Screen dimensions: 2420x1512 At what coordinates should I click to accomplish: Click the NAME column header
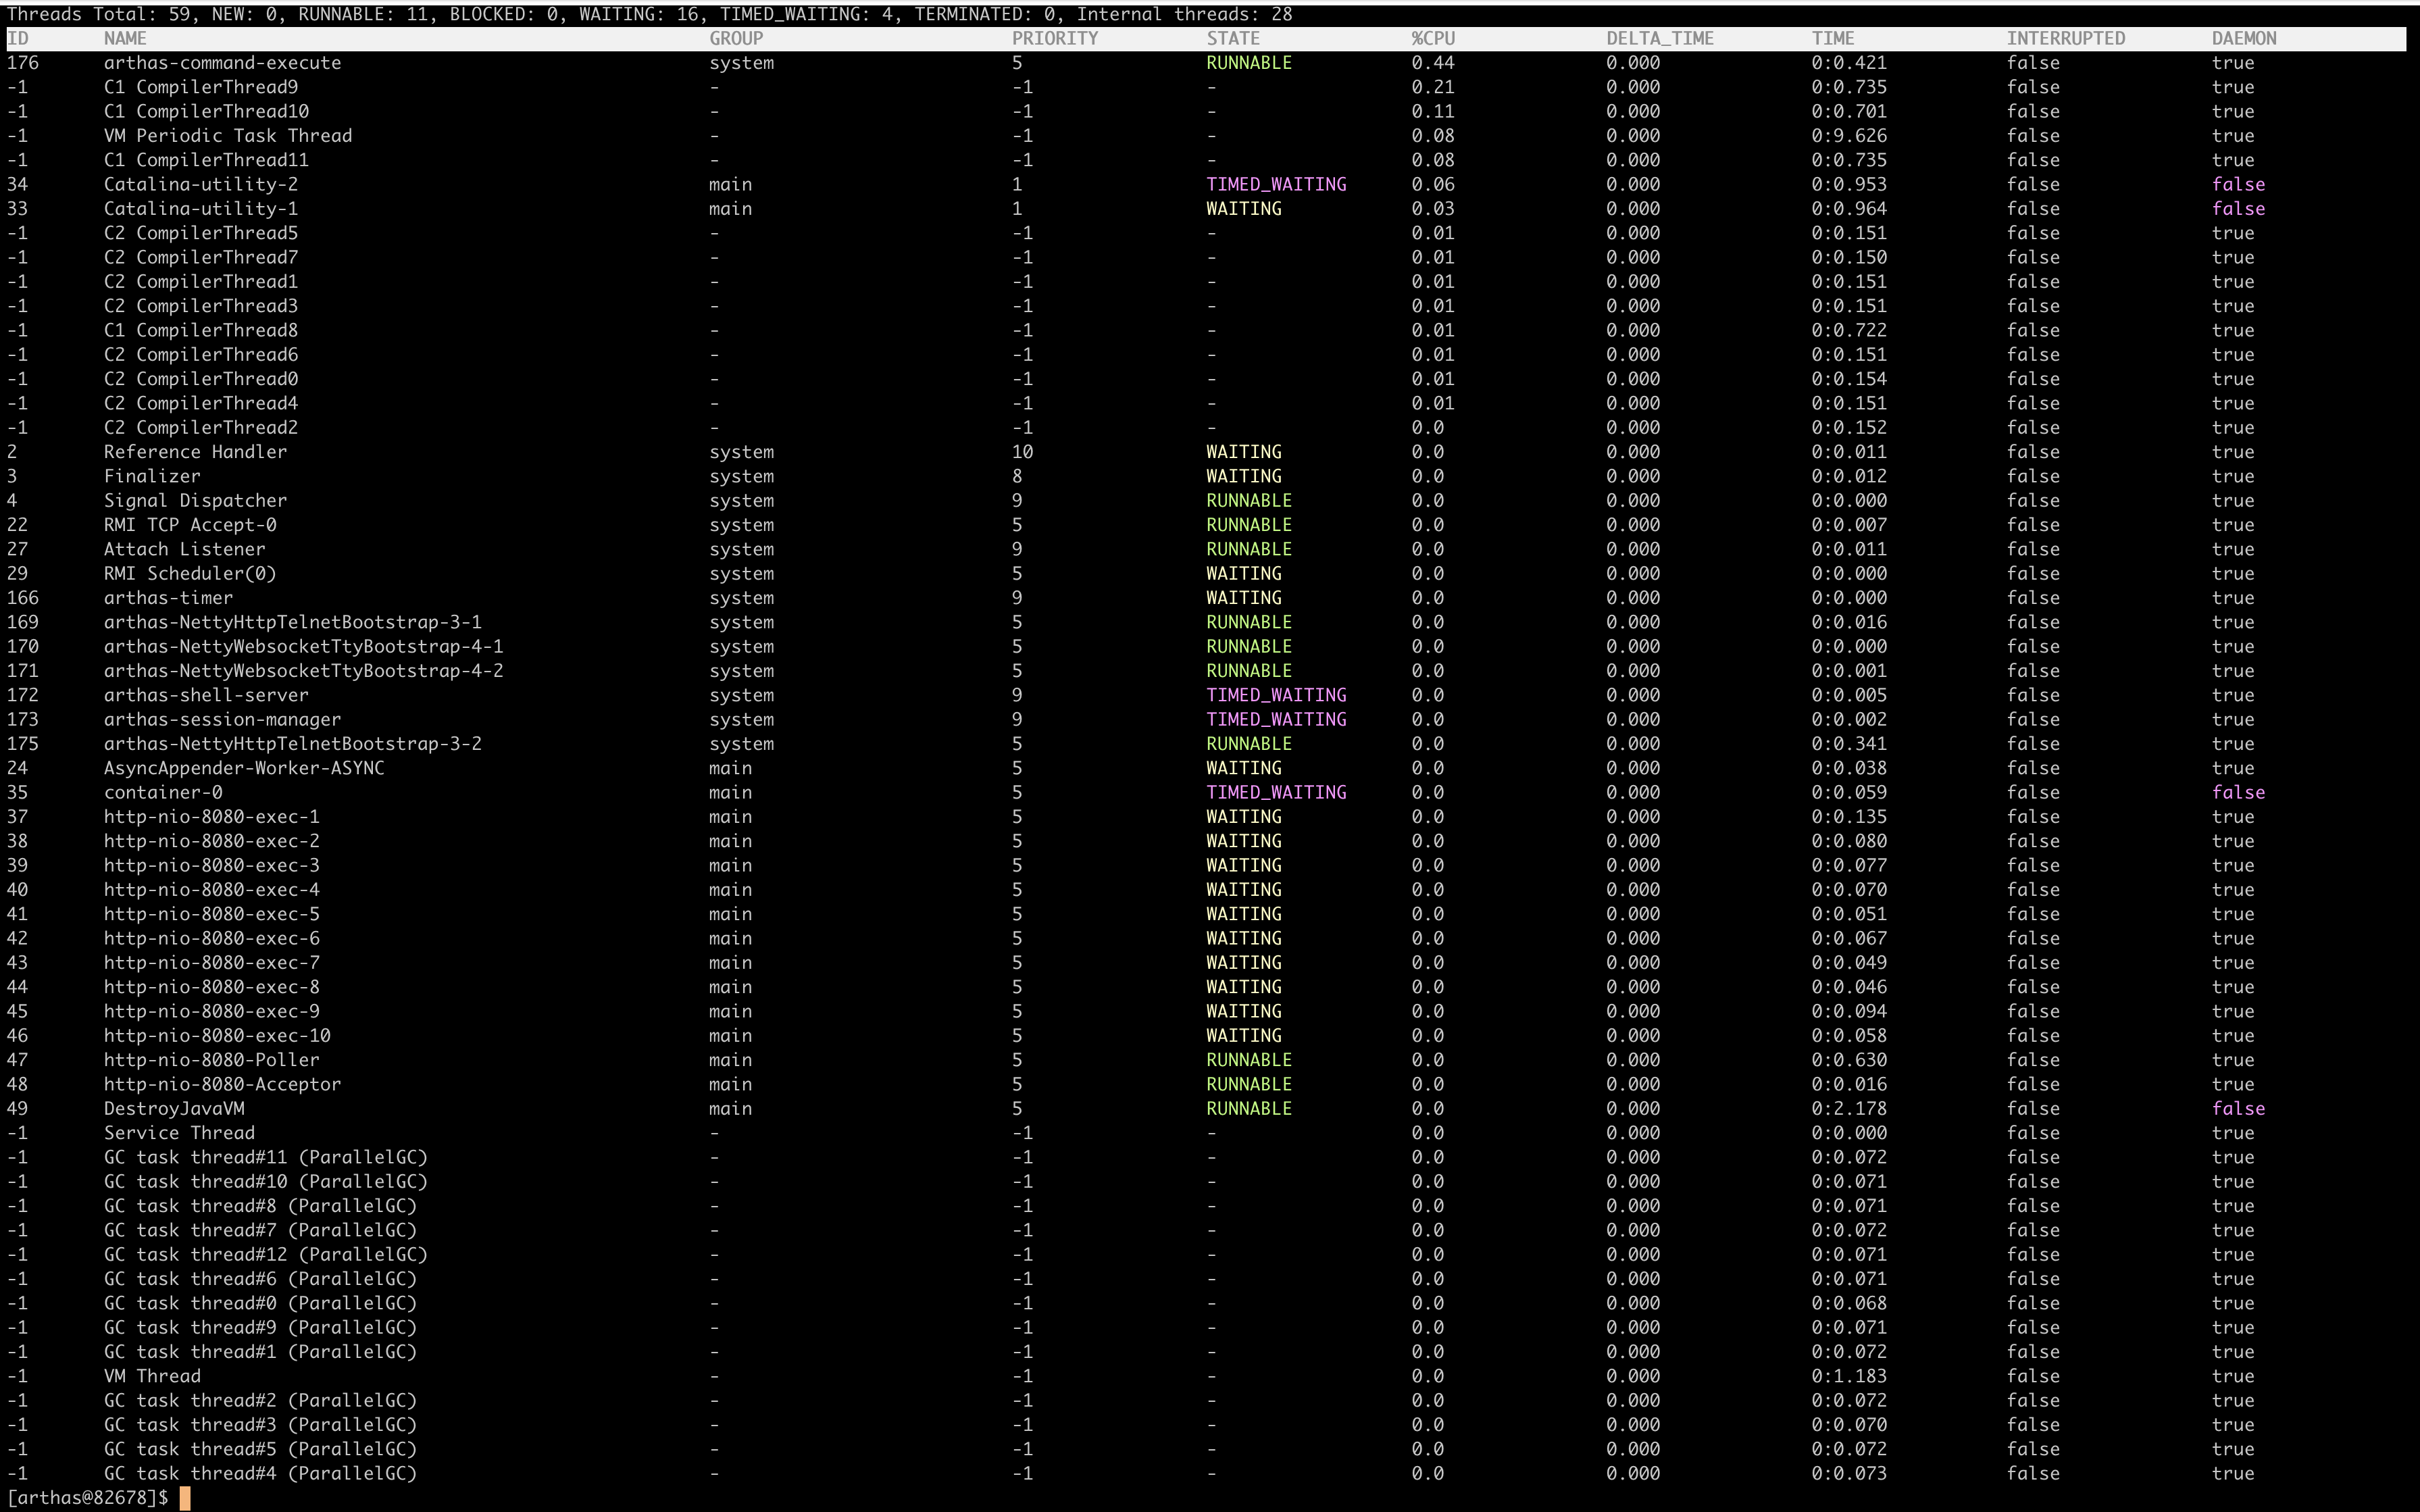click(x=125, y=38)
